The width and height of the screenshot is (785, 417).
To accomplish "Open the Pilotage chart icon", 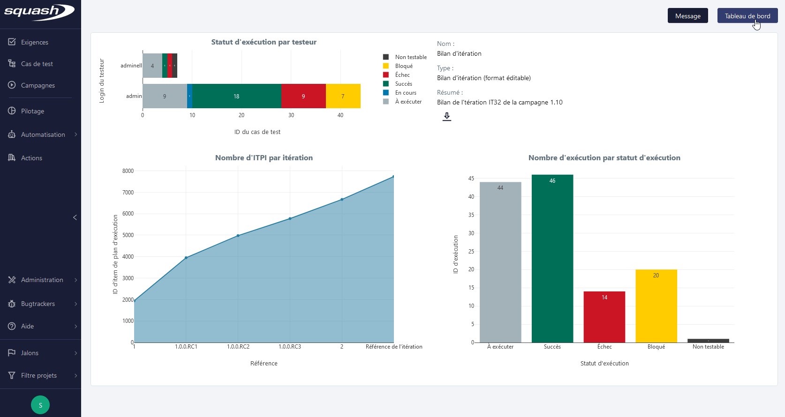I will coord(12,111).
